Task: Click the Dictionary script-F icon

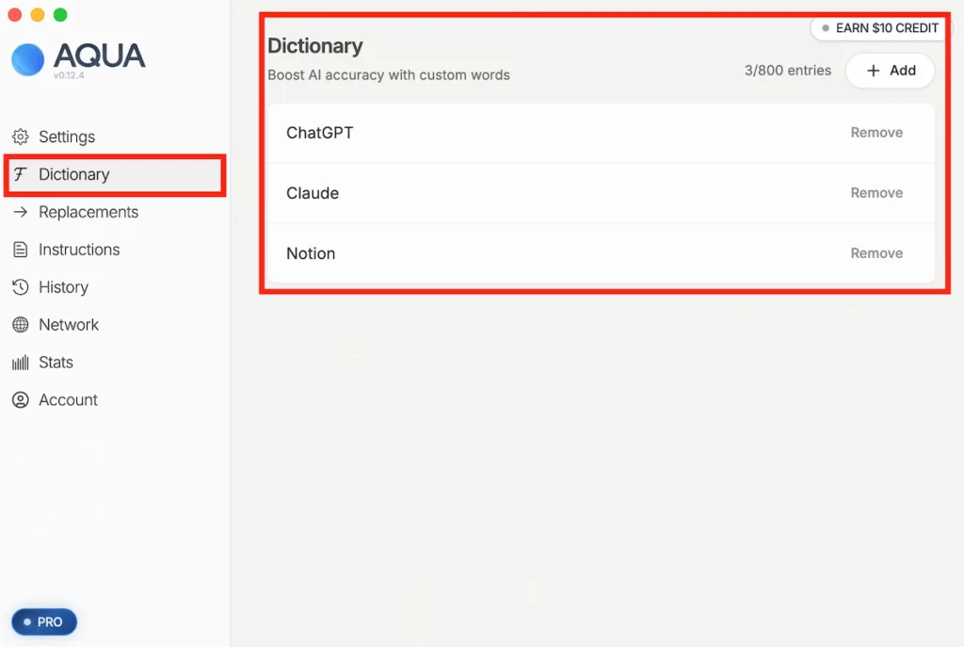Action: point(20,174)
